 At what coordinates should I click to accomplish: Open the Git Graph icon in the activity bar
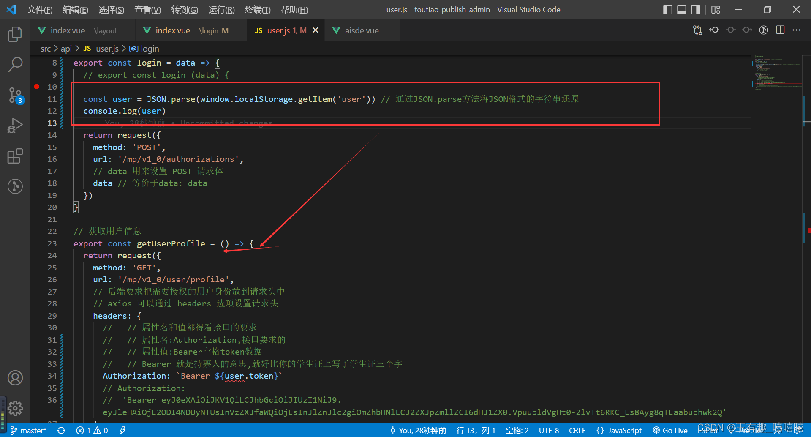[x=15, y=186]
